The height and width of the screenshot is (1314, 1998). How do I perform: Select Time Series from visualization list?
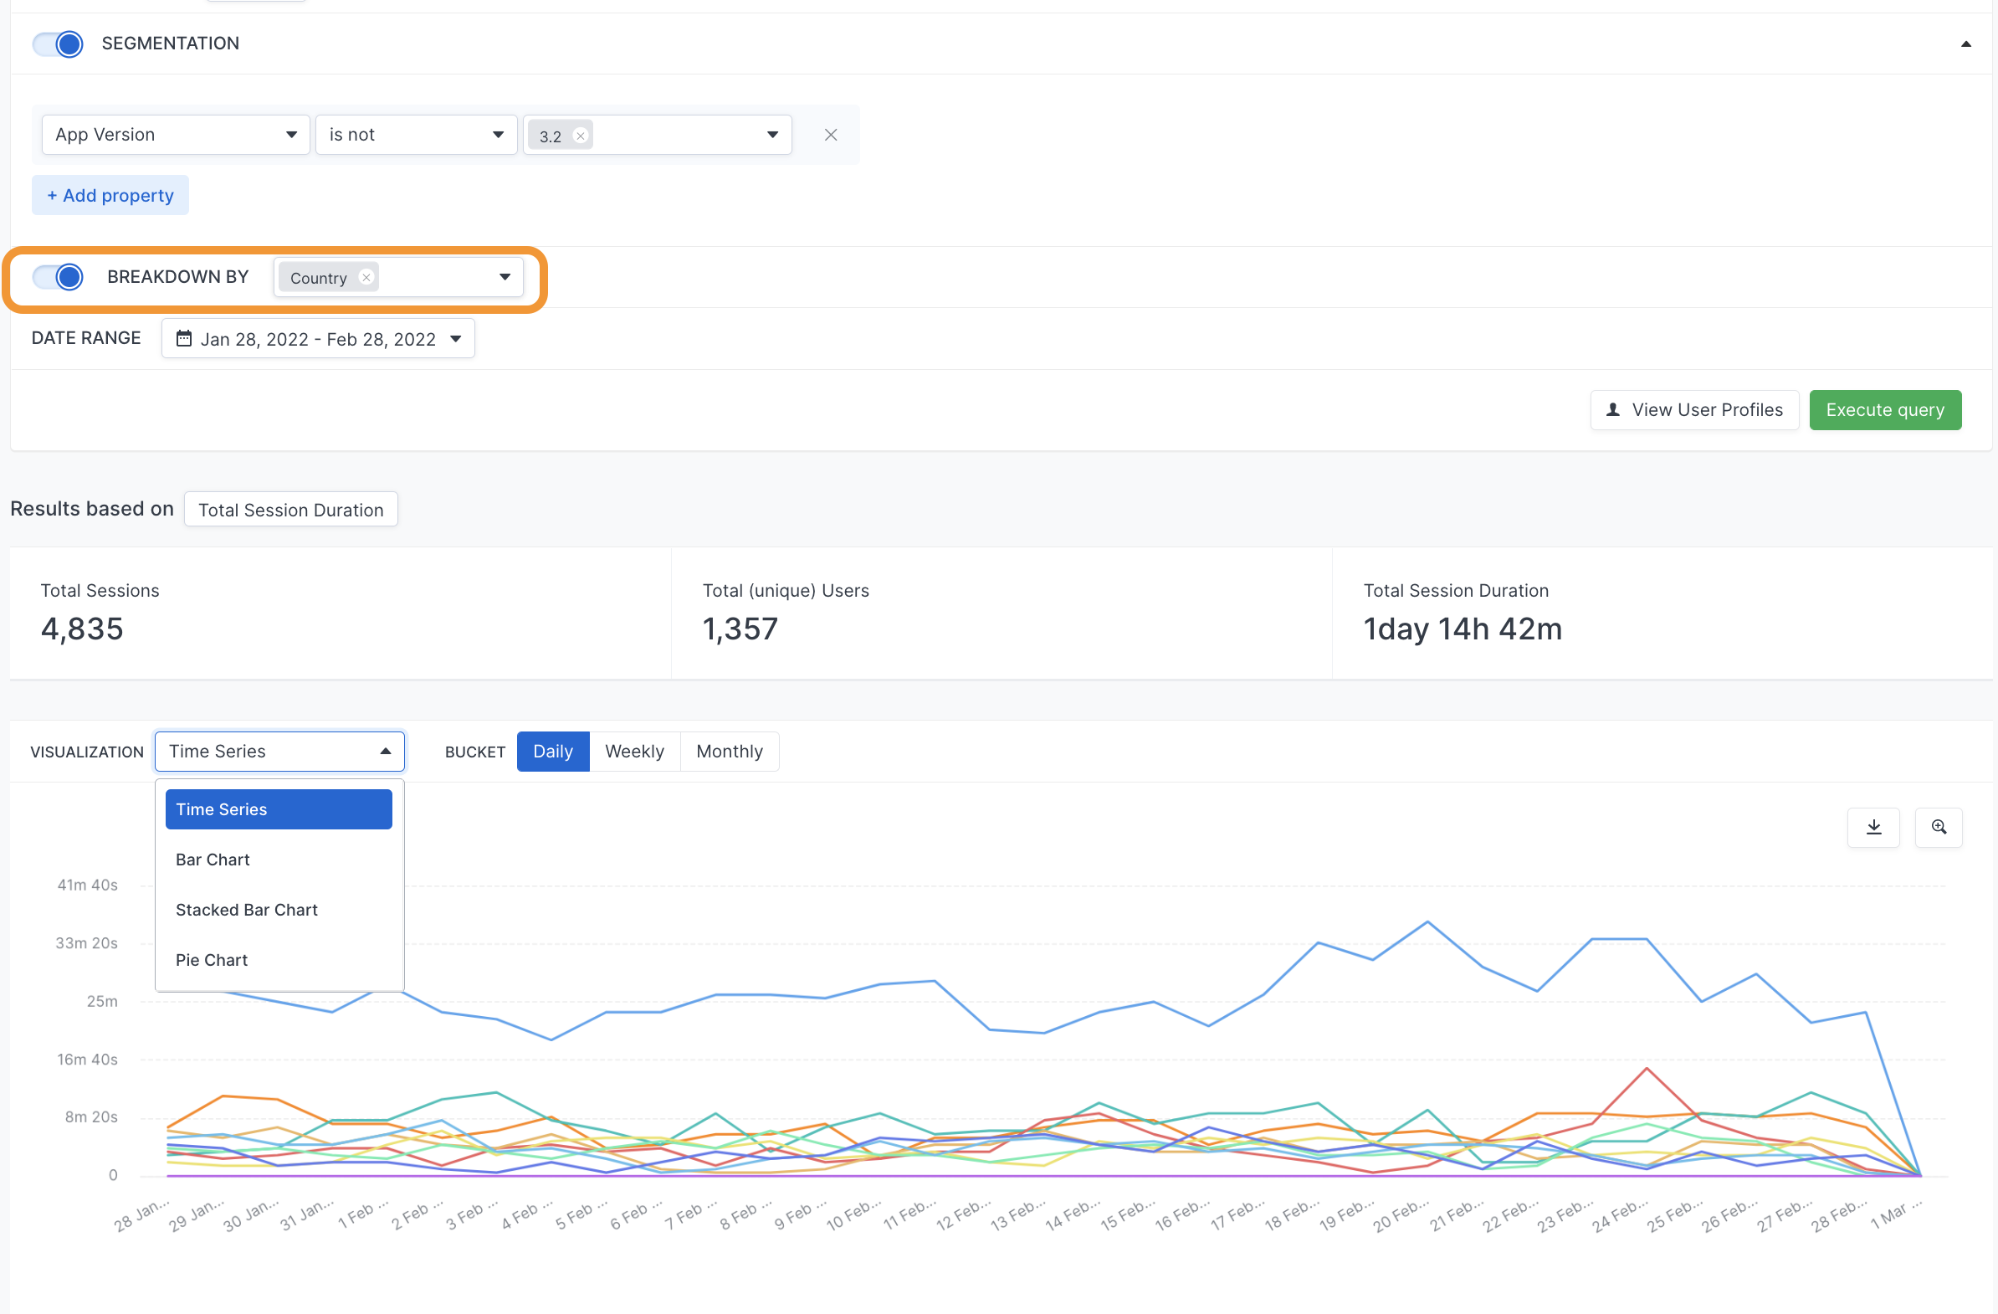[x=279, y=809]
